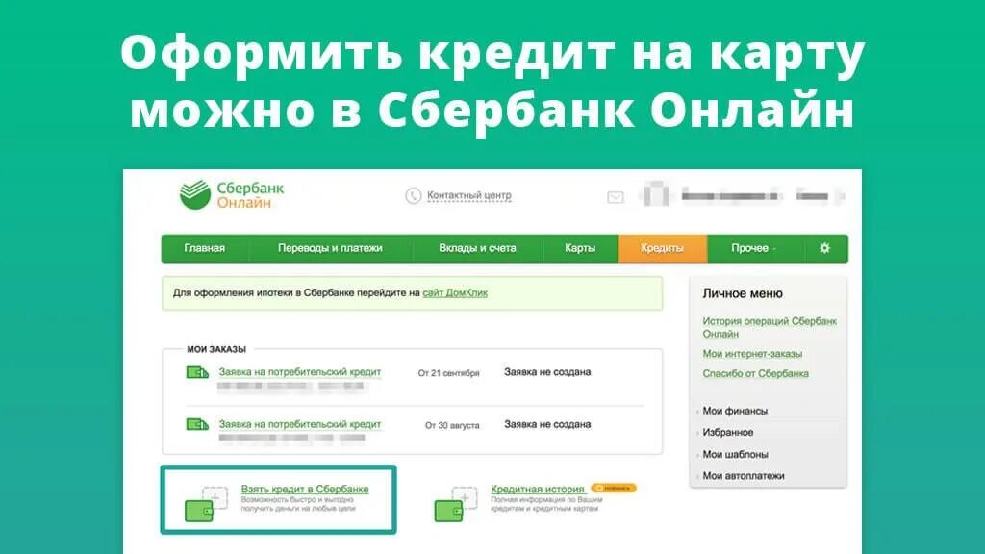This screenshot has height=554, width=985.
Task: Select the Кредиты tab
Action: (x=662, y=248)
